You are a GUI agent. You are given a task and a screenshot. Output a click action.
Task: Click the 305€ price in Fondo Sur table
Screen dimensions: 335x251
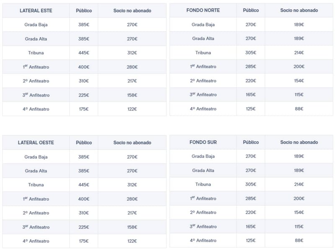tap(251, 184)
